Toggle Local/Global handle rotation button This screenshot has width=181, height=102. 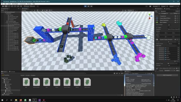(33, 6)
